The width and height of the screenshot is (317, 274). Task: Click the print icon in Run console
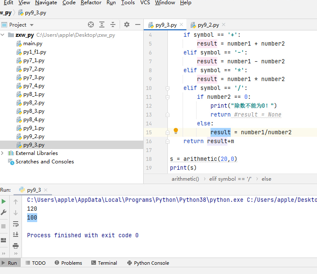pyautogui.click(x=16, y=246)
